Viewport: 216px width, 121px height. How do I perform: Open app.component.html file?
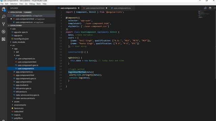click(25, 75)
